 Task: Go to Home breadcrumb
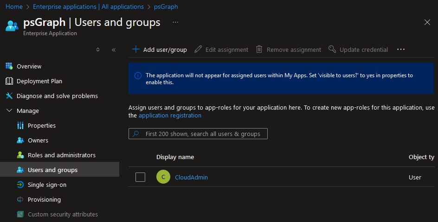click(14, 6)
